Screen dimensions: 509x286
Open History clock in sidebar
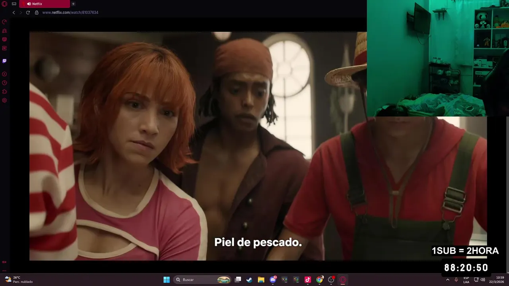[x=4, y=83]
